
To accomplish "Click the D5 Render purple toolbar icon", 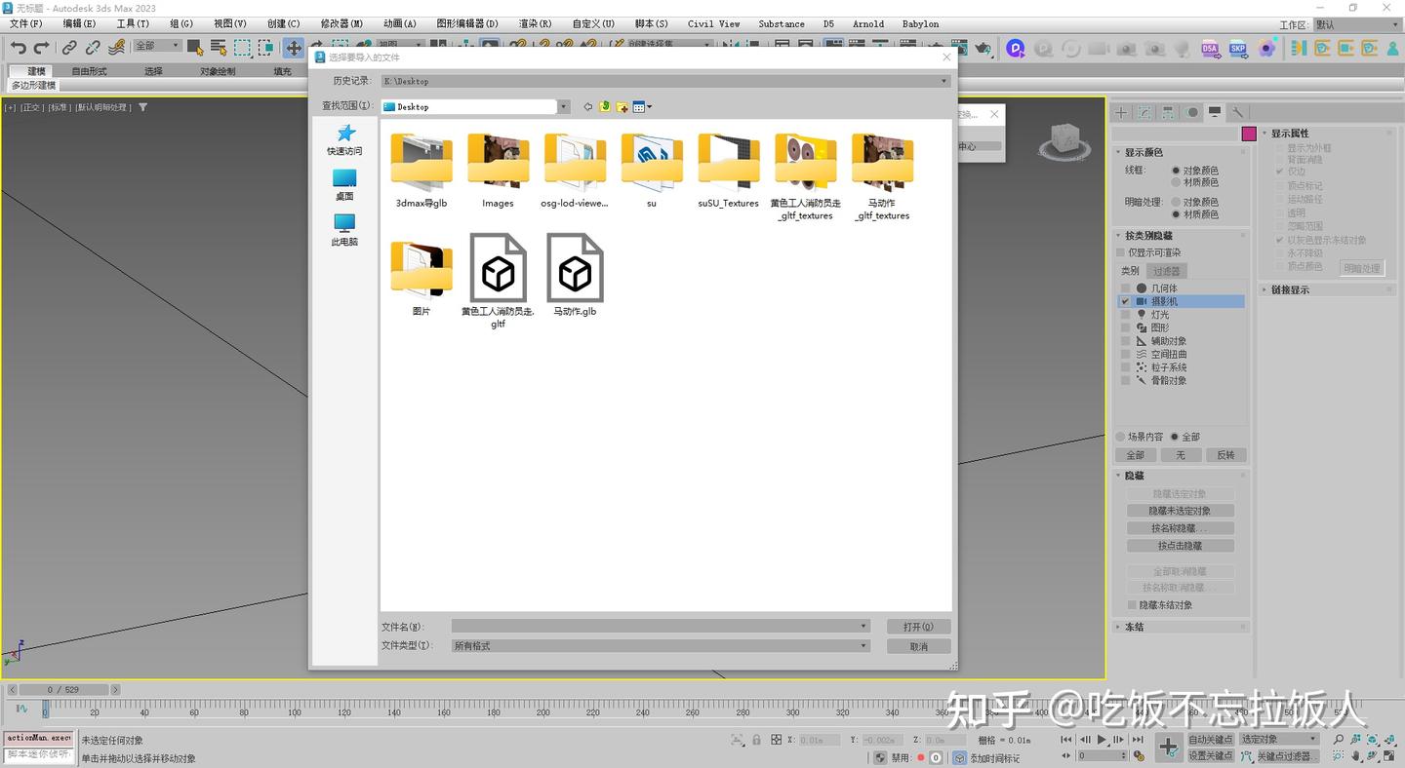I will click(x=1016, y=48).
